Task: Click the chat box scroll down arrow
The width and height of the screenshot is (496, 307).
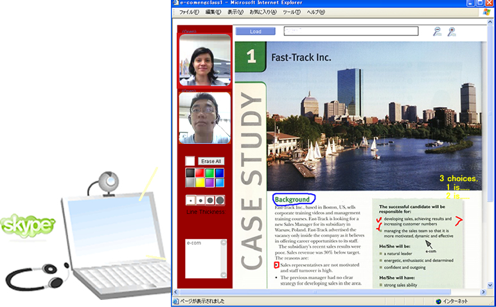Action: point(224,275)
